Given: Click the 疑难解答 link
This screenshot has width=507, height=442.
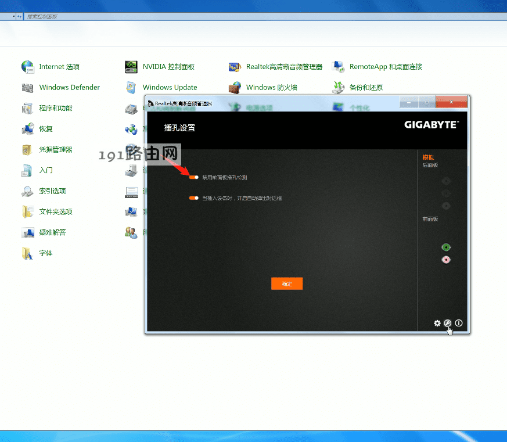Looking at the screenshot, I should [x=52, y=232].
